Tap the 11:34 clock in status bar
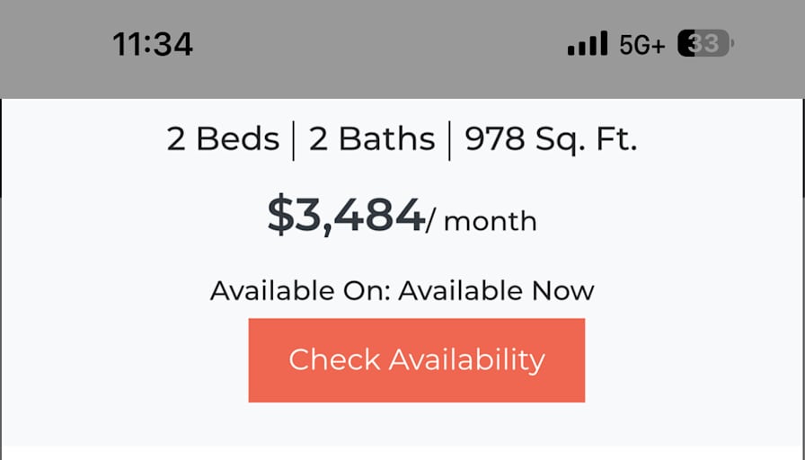805x460 pixels. [153, 44]
